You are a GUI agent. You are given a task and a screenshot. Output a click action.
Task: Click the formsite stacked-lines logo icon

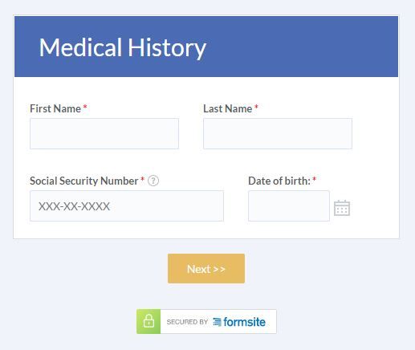[x=217, y=322]
